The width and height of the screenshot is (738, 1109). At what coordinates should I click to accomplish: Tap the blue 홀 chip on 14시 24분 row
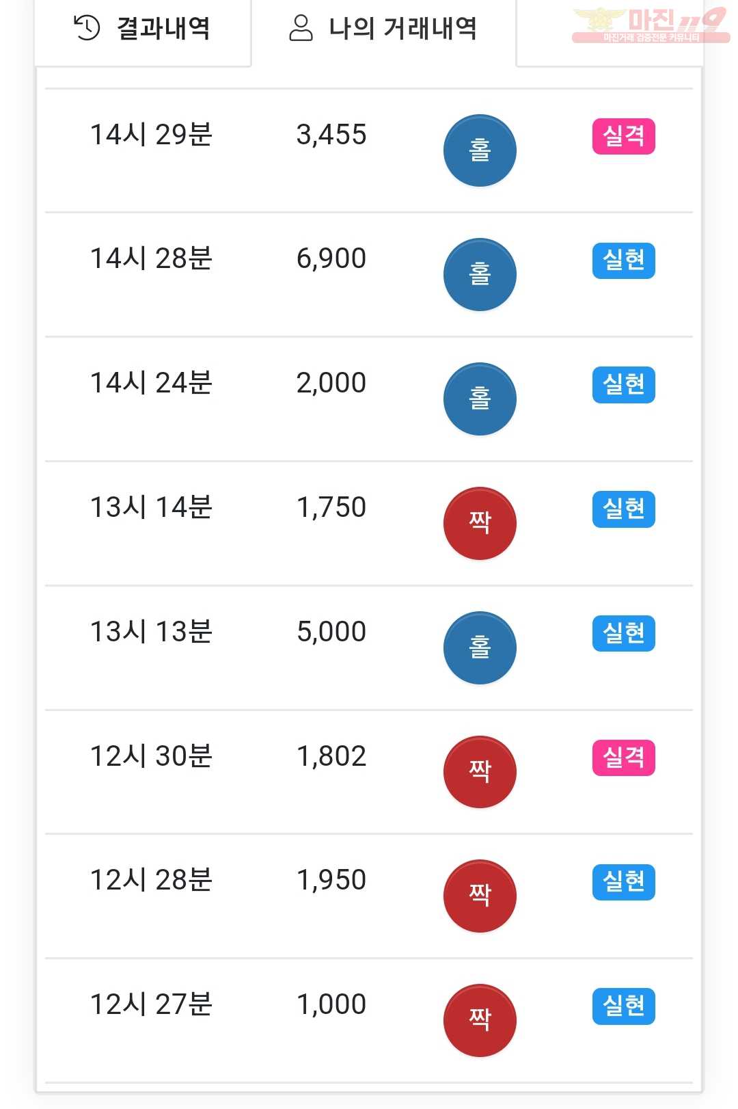pyautogui.click(x=480, y=399)
